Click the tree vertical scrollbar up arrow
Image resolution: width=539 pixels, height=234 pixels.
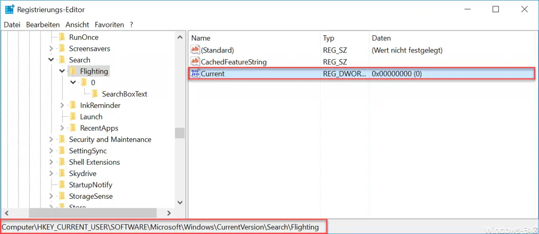(180, 37)
